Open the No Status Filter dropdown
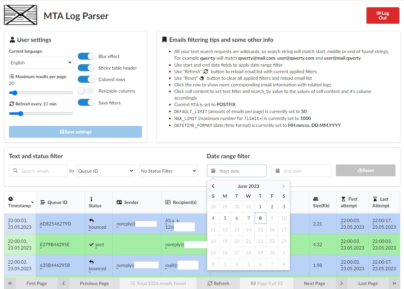 click(x=168, y=171)
